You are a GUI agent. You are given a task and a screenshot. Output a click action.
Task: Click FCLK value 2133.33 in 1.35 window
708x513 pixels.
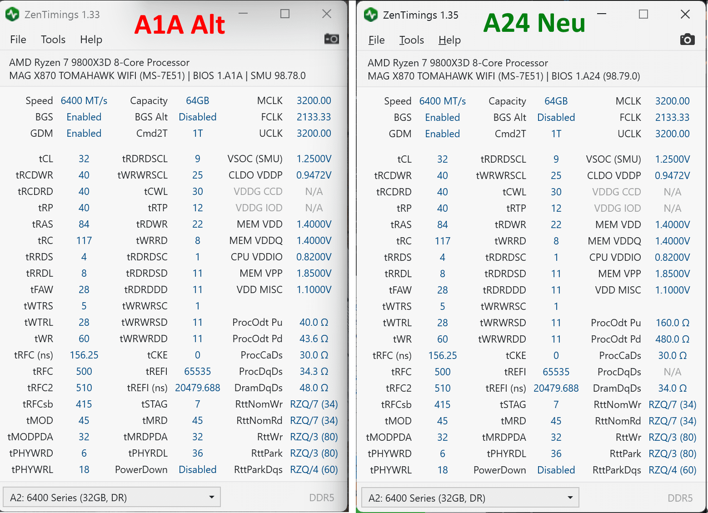click(x=672, y=117)
